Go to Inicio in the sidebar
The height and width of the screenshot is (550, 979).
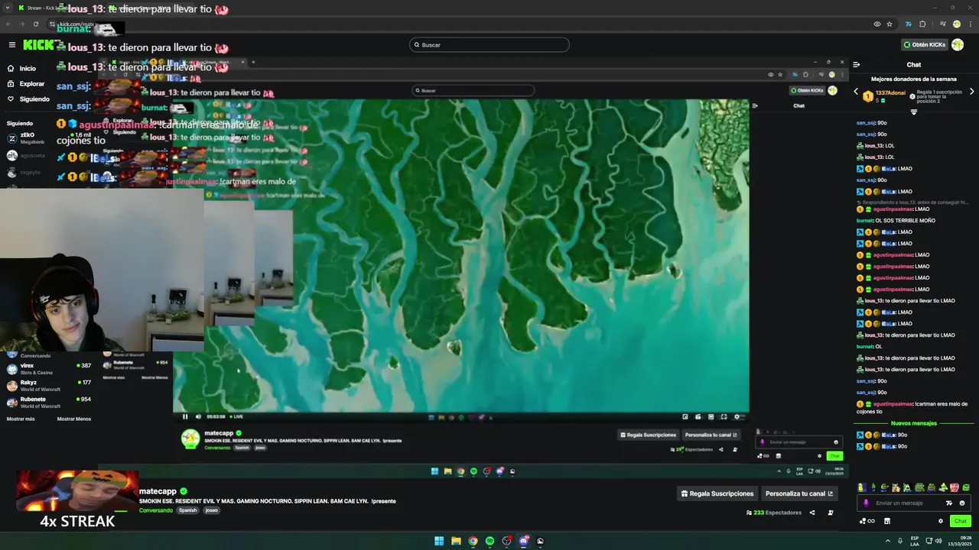[x=23, y=69]
